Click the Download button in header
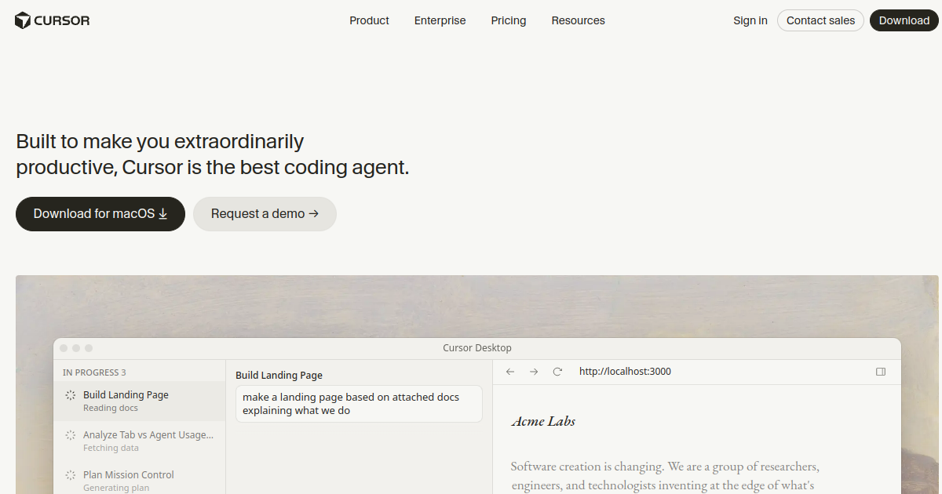The height and width of the screenshot is (494, 942). [x=904, y=20]
